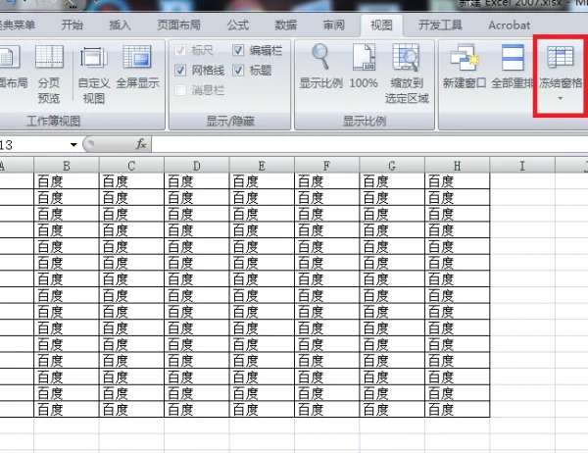Select column B header

[67, 166]
